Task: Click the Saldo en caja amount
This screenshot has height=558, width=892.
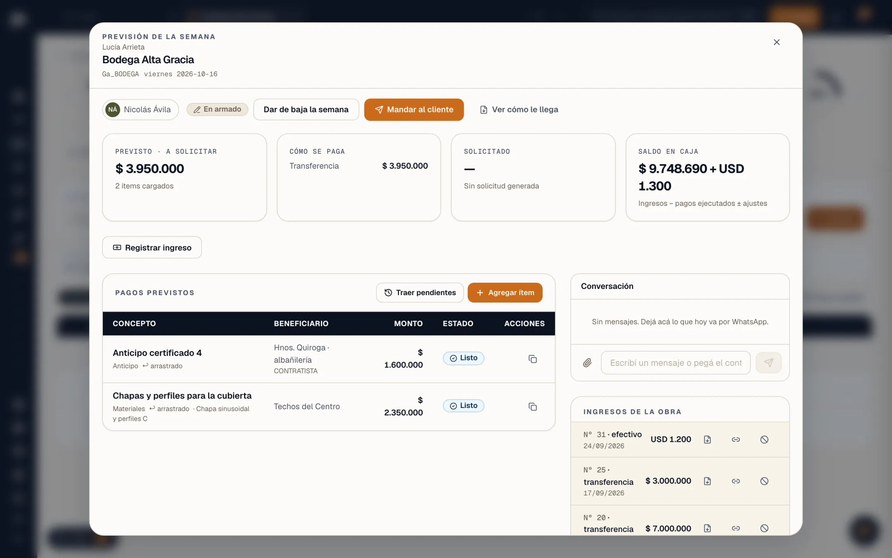Action: coord(691,177)
